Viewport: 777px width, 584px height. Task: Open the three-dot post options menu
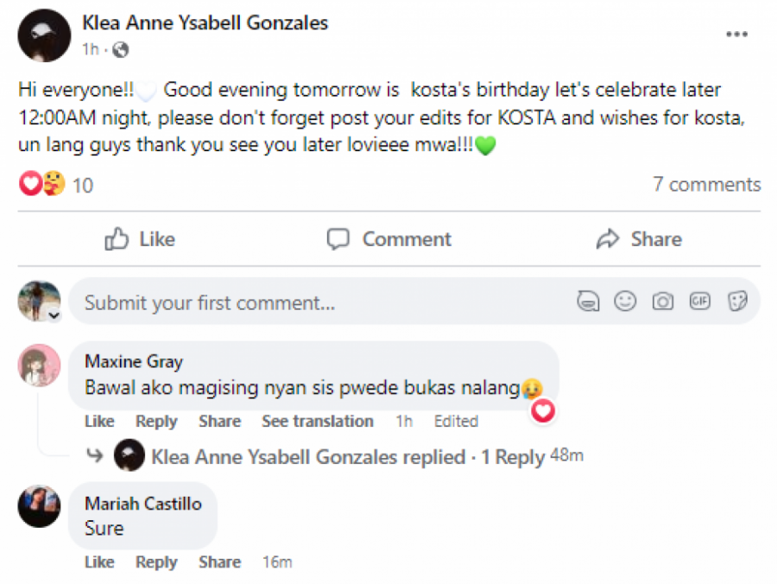(x=736, y=35)
